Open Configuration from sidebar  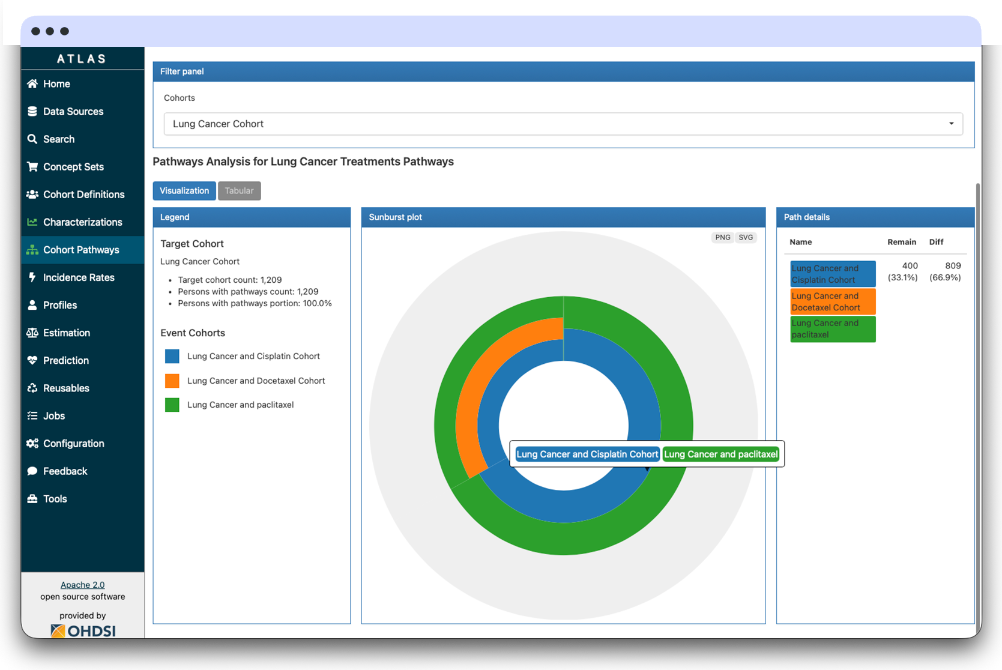tap(83, 442)
